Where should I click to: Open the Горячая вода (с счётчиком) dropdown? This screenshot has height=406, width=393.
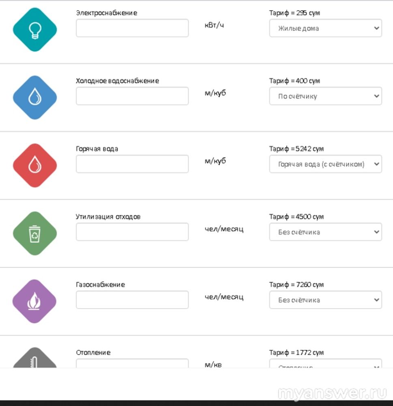coord(325,164)
